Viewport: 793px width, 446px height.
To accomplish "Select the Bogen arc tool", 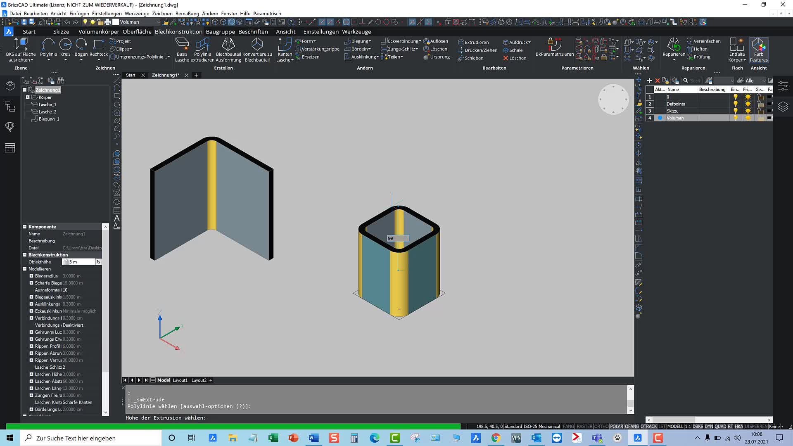I will [81, 47].
